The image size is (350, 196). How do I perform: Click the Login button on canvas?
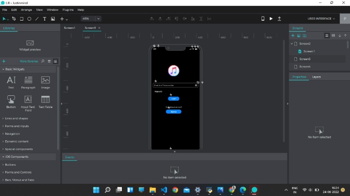pos(174,99)
